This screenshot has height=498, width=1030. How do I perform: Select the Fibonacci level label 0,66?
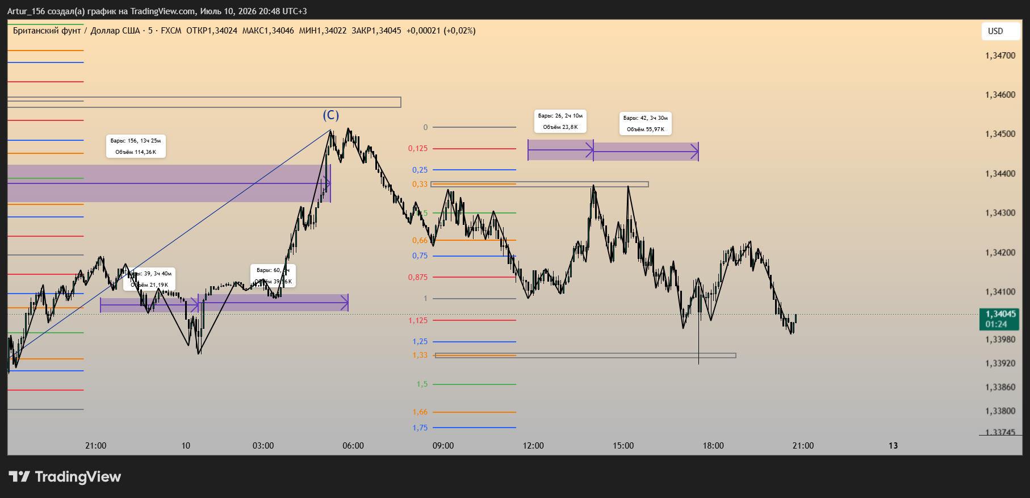point(420,240)
